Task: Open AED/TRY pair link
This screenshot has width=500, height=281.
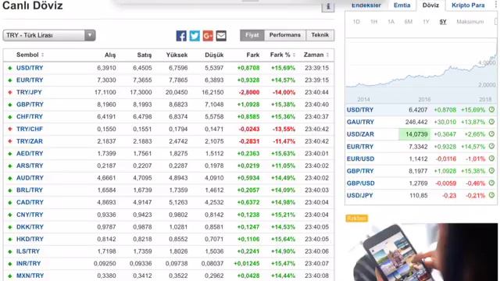Action: coord(30,153)
